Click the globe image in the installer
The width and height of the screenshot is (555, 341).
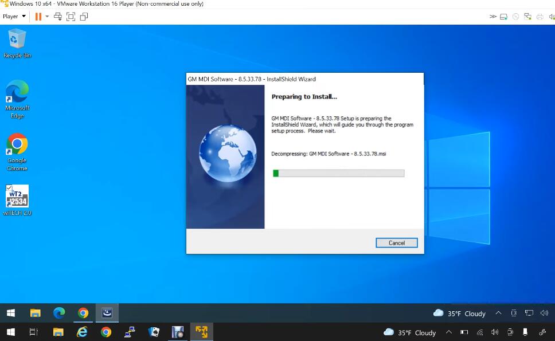pyautogui.click(x=228, y=153)
